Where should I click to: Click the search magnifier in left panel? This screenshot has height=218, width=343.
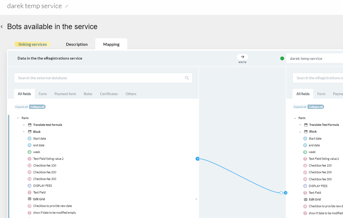tap(187, 78)
